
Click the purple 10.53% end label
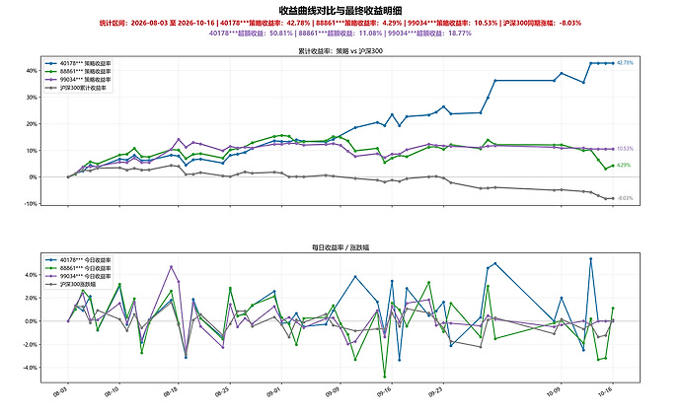(x=625, y=149)
